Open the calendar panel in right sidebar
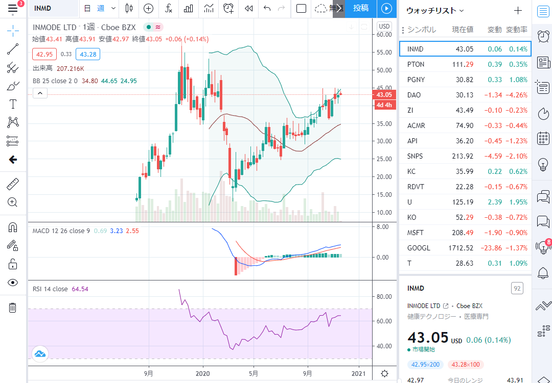The width and height of the screenshot is (552, 383). (x=543, y=138)
